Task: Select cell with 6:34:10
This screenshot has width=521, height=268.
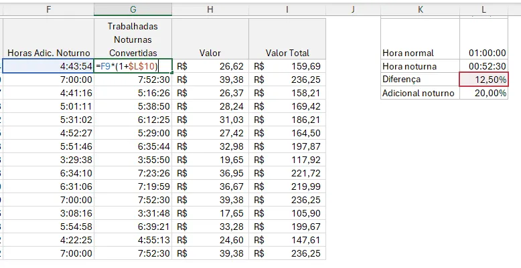Action: pos(48,173)
